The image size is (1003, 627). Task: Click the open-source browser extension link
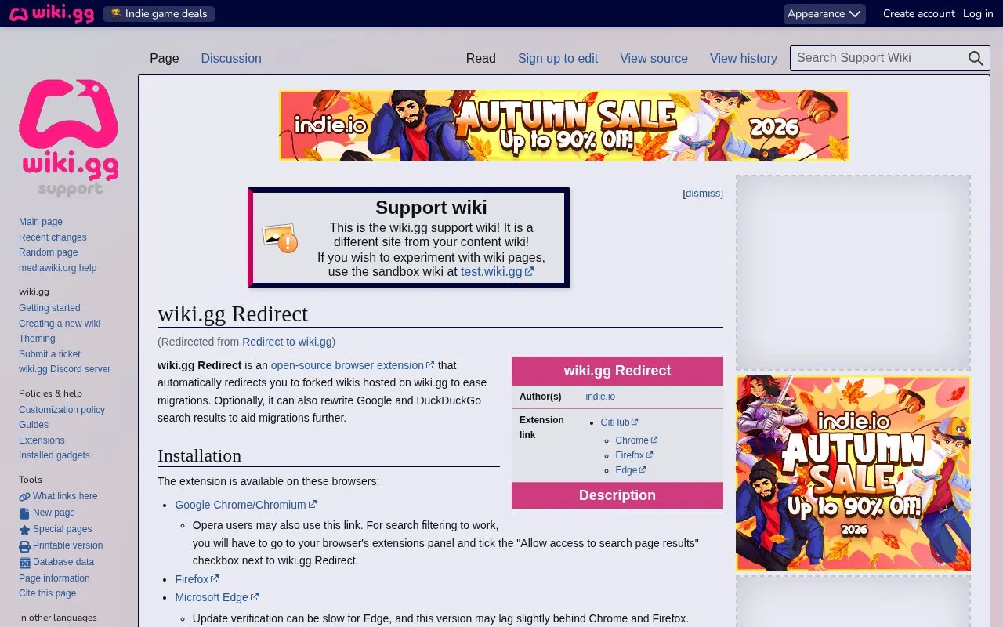click(x=352, y=365)
